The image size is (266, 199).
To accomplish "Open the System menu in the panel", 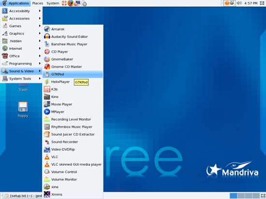I will pos(53,3).
